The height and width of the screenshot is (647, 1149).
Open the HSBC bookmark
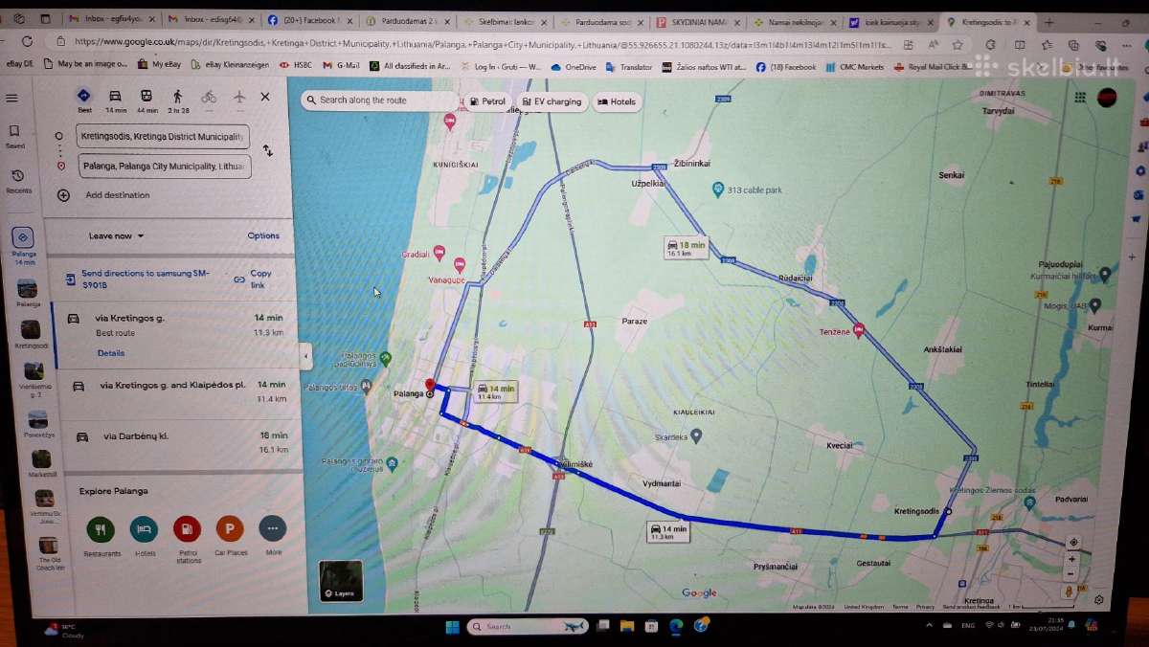point(295,66)
